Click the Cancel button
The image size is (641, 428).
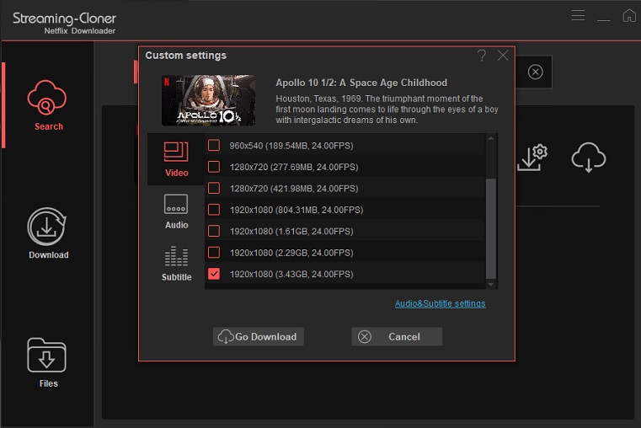(x=397, y=336)
